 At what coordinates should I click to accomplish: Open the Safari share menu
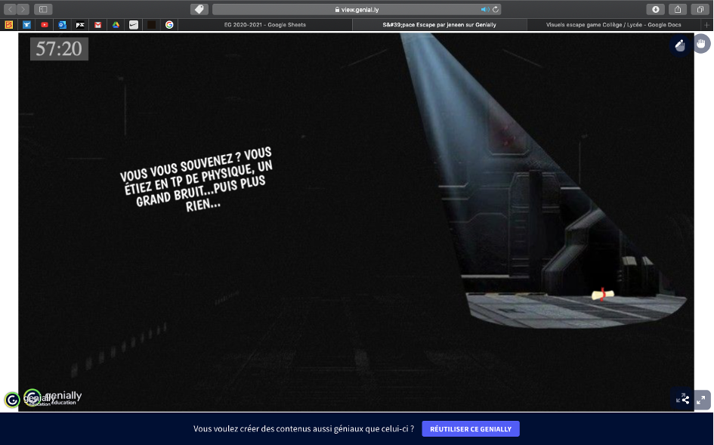(x=678, y=9)
